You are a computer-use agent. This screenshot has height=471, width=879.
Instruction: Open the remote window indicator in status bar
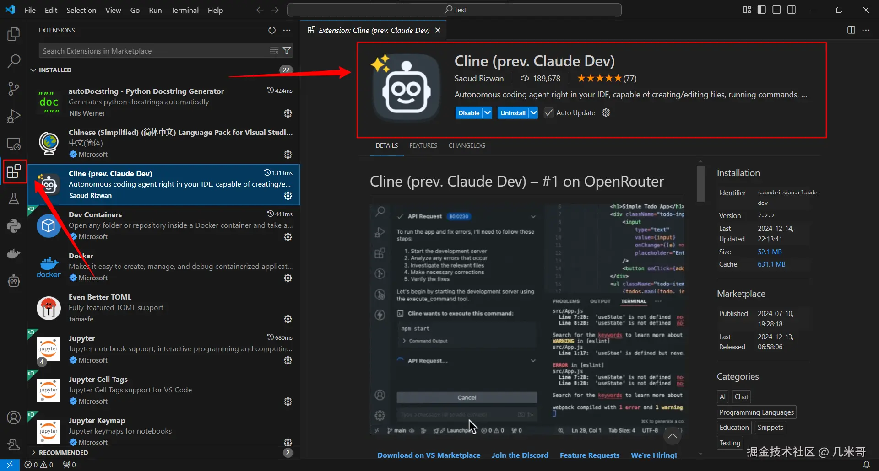coord(10,465)
